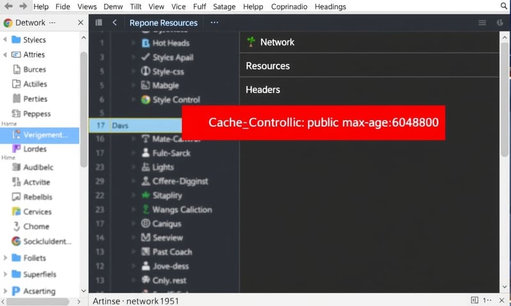Click the hamburger menu icon in dark toolbar

(x=482, y=22)
